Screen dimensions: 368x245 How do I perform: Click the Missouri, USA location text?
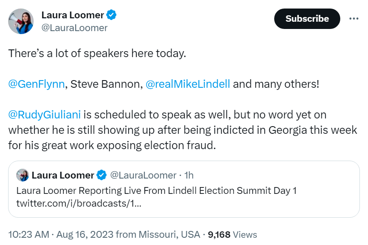click(x=169, y=234)
